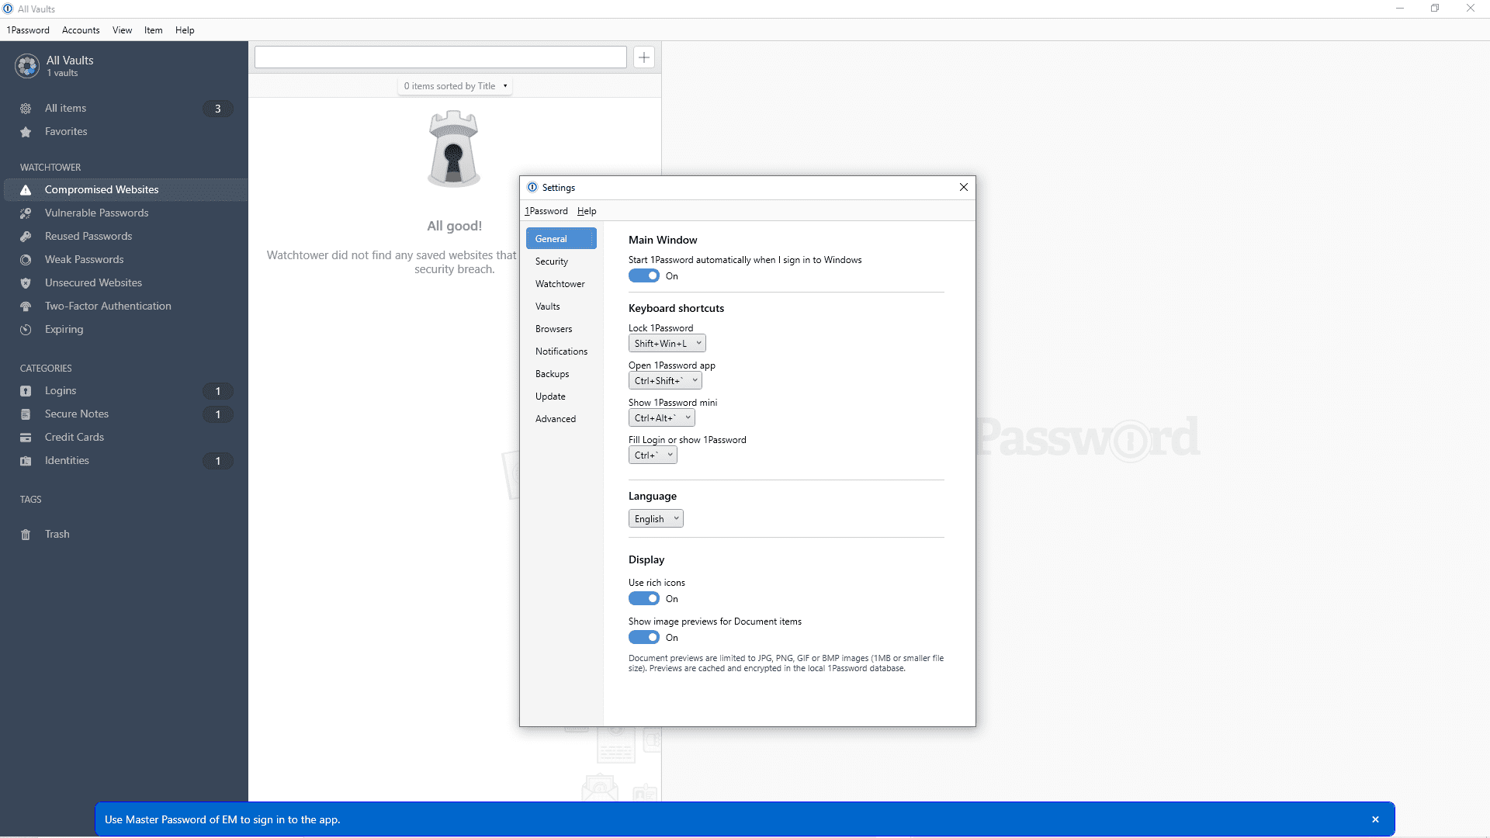Viewport: 1490px width, 838px height.
Task: Dismiss the Master Password notification banner
Action: [x=1375, y=819]
